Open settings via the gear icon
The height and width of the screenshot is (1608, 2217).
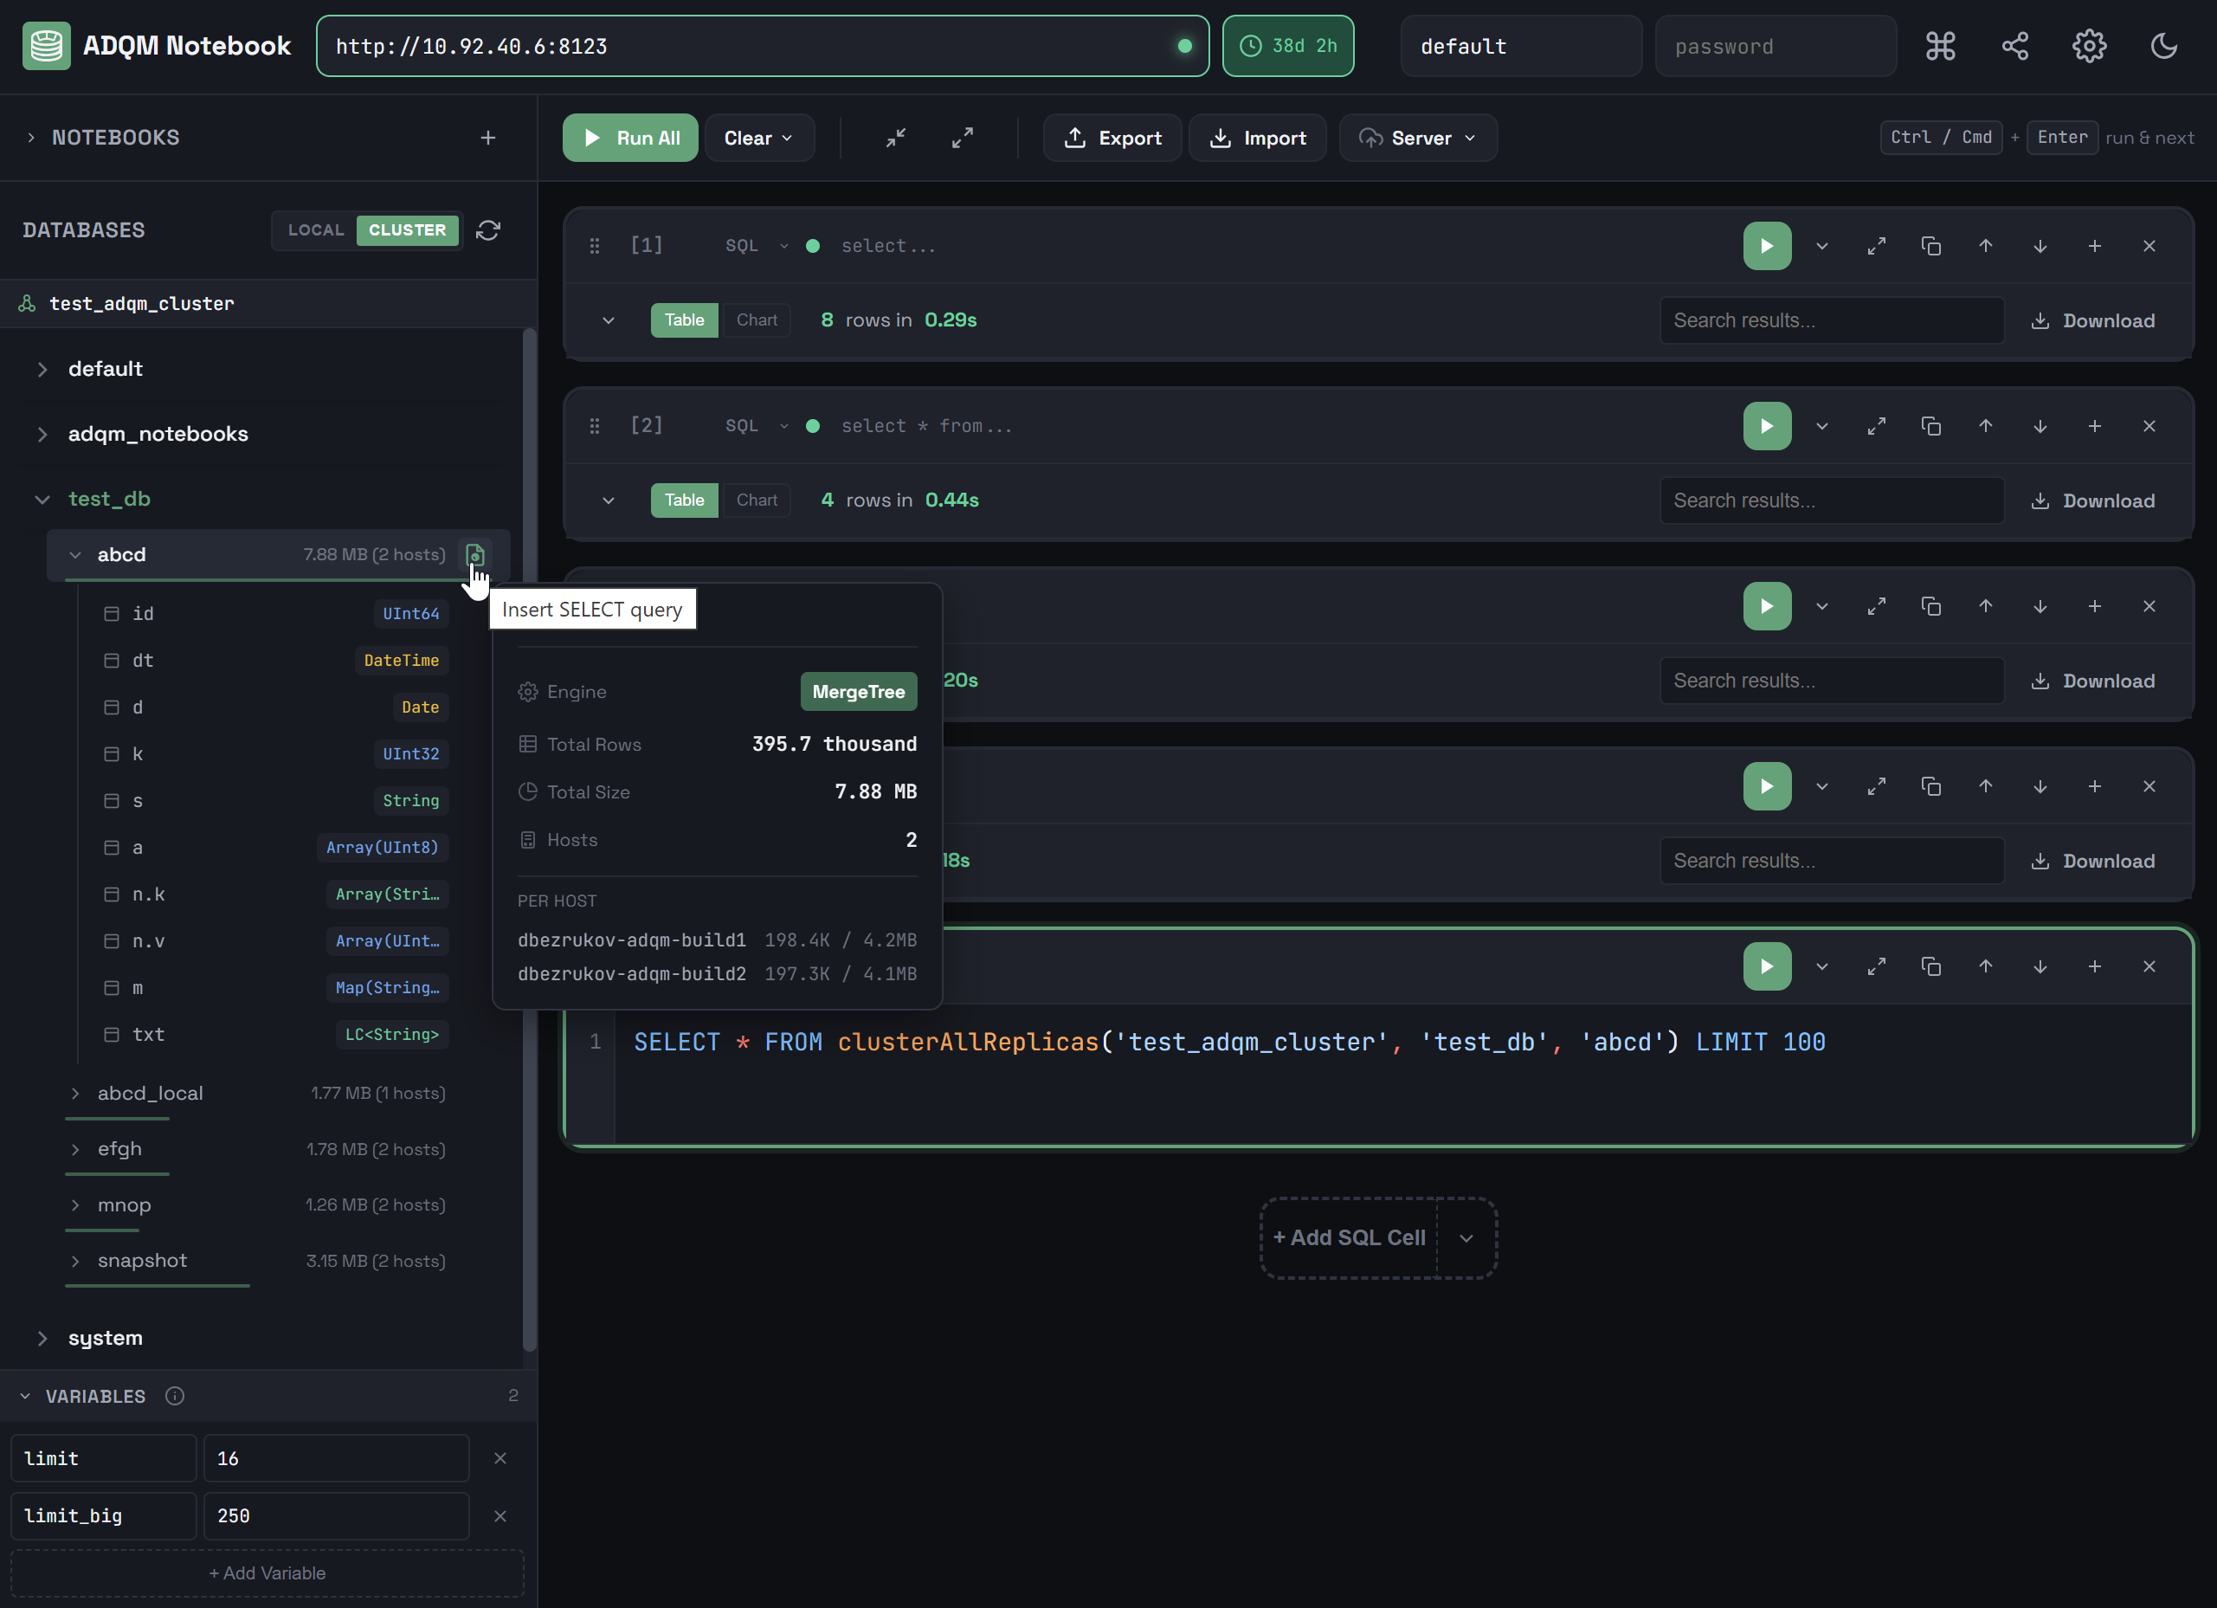[2089, 46]
